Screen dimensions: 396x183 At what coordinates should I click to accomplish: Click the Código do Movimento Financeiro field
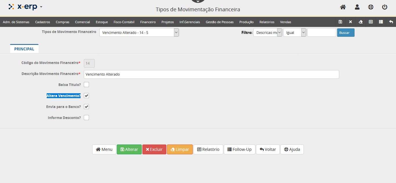tap(89, 63)
